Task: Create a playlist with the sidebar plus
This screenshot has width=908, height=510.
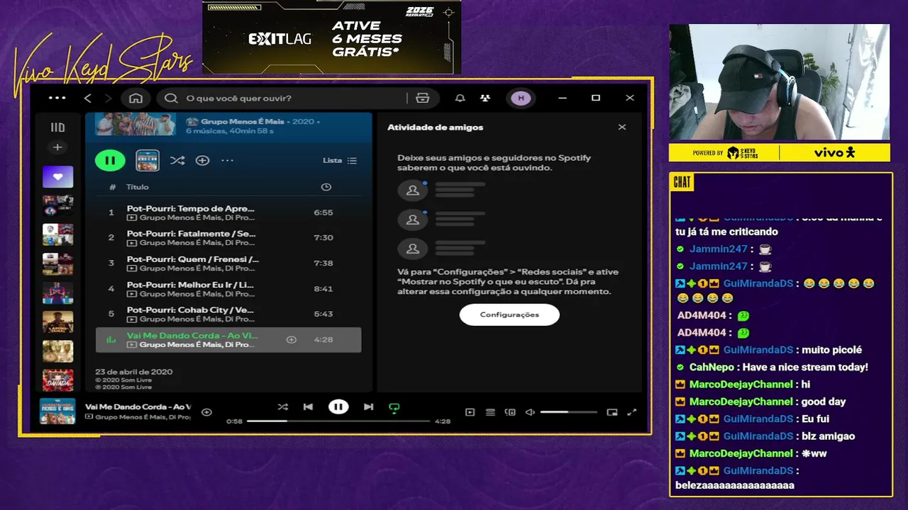Action: pos(57,147)
